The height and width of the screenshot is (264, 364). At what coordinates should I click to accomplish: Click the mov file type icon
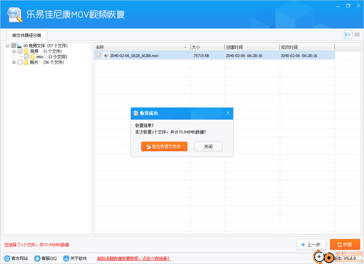pyautogui.click(x=106, y=56)
